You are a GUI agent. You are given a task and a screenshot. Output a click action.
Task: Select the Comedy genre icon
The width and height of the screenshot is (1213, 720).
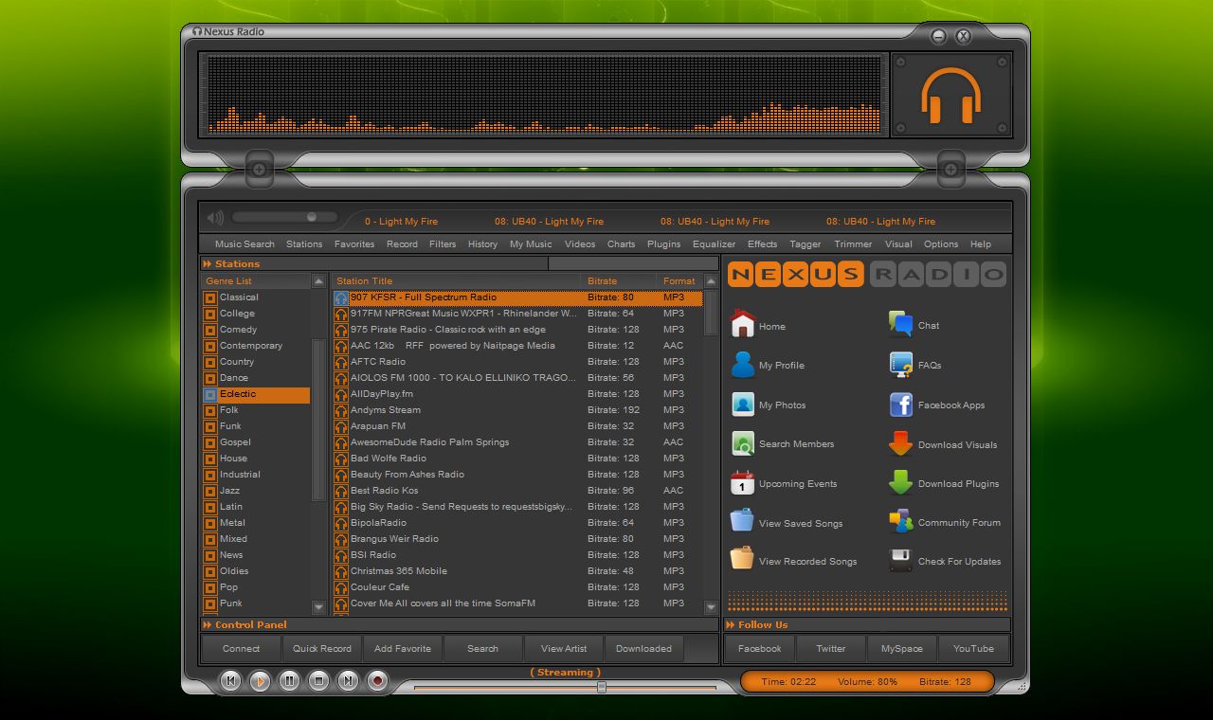point(210,330)
